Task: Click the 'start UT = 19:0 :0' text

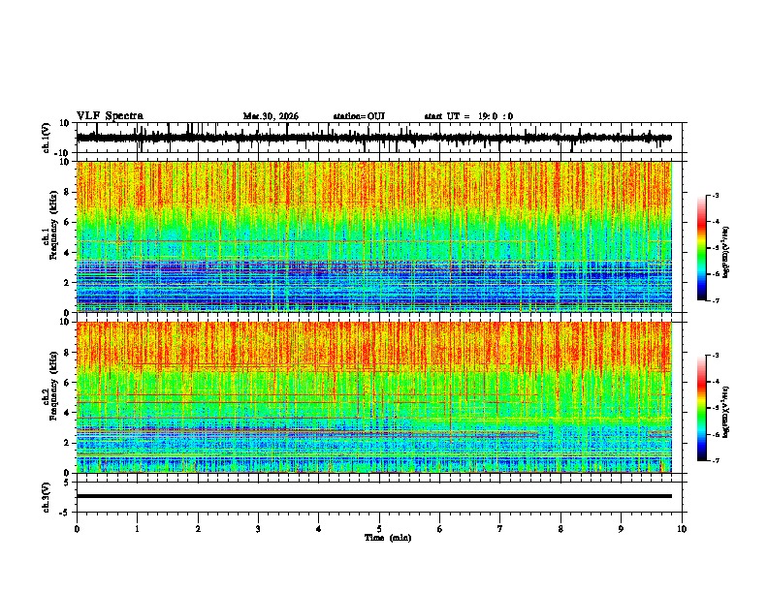Action: [468, 116]
